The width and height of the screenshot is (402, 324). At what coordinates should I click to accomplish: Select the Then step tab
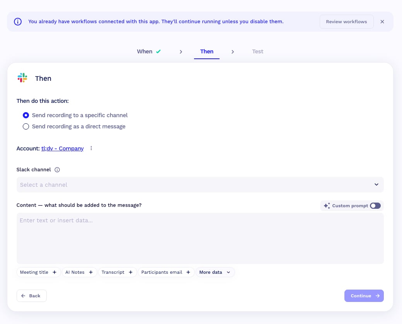coord(207,51)
